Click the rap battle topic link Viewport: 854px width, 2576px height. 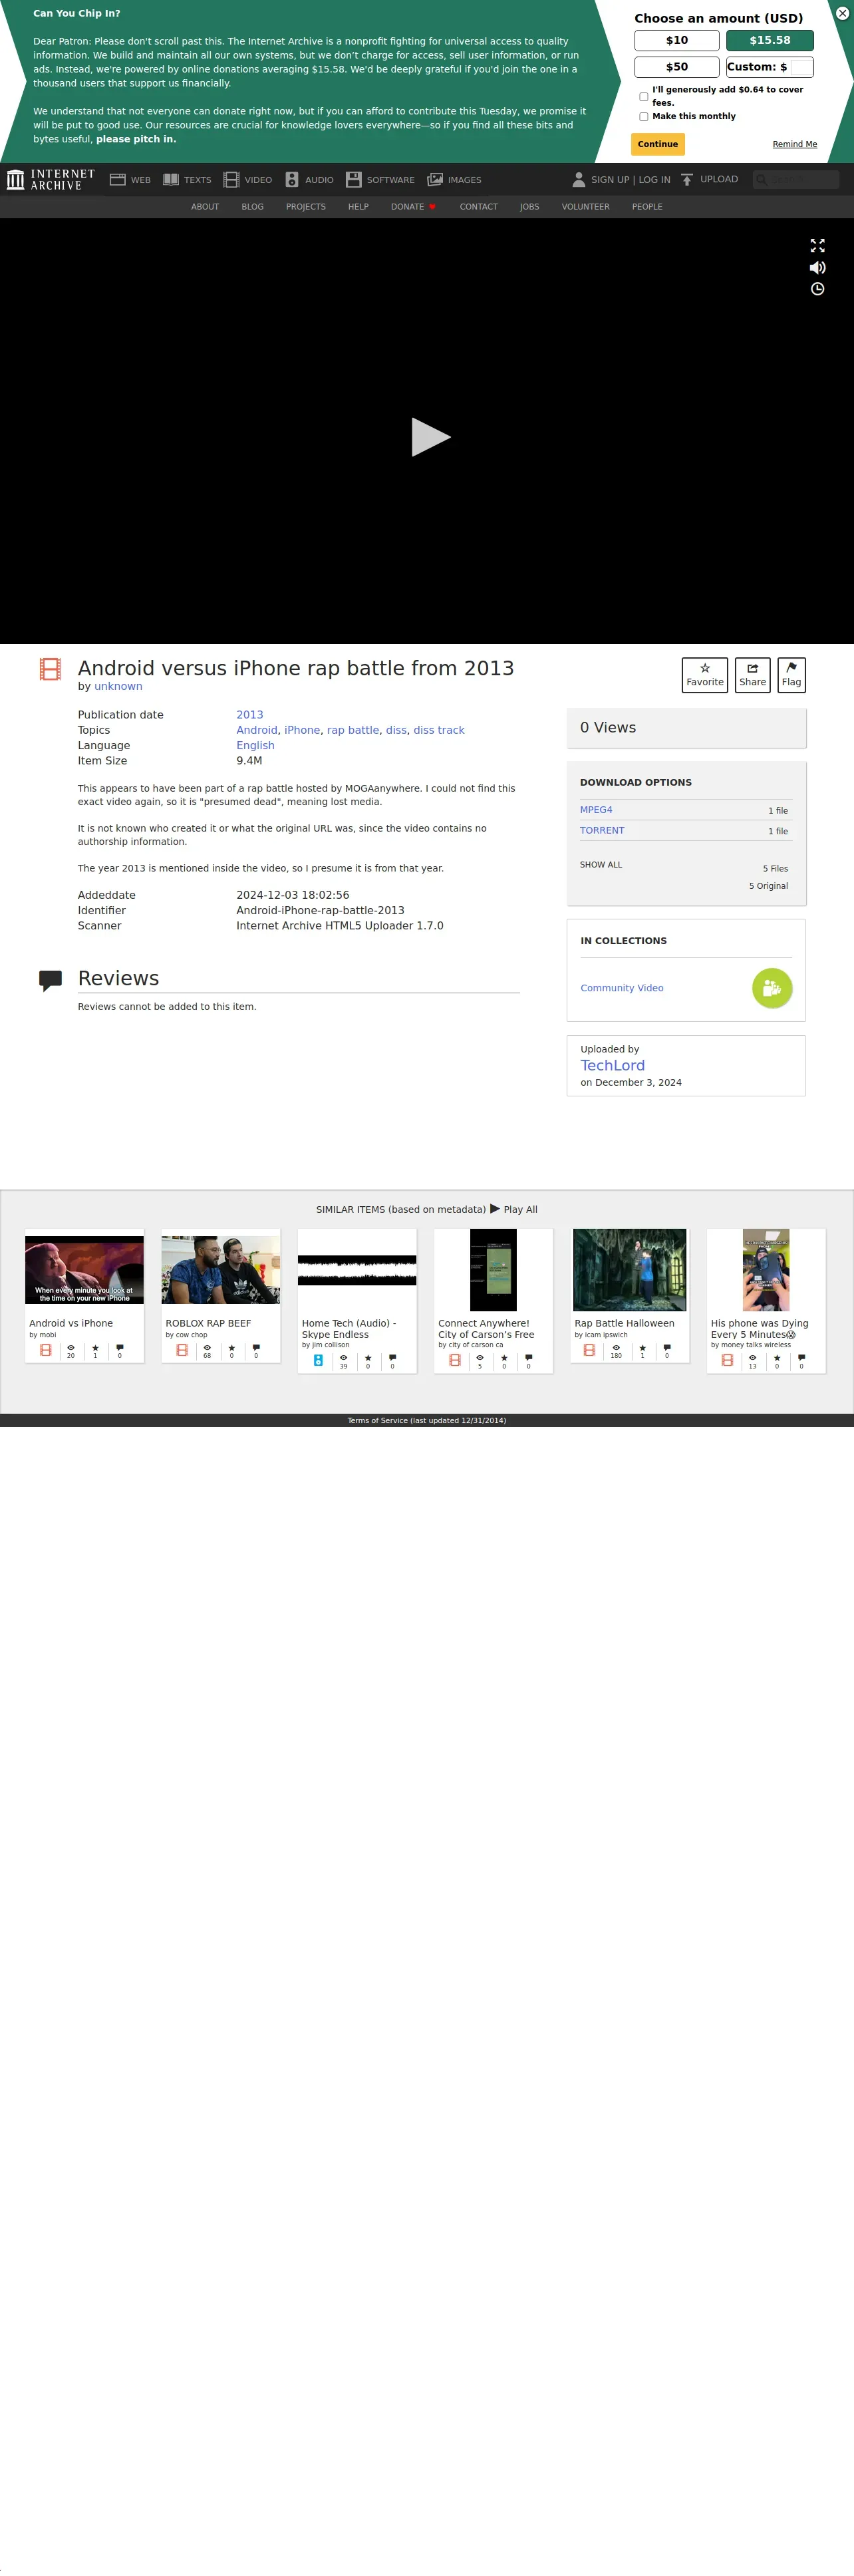tap(353, 730)
